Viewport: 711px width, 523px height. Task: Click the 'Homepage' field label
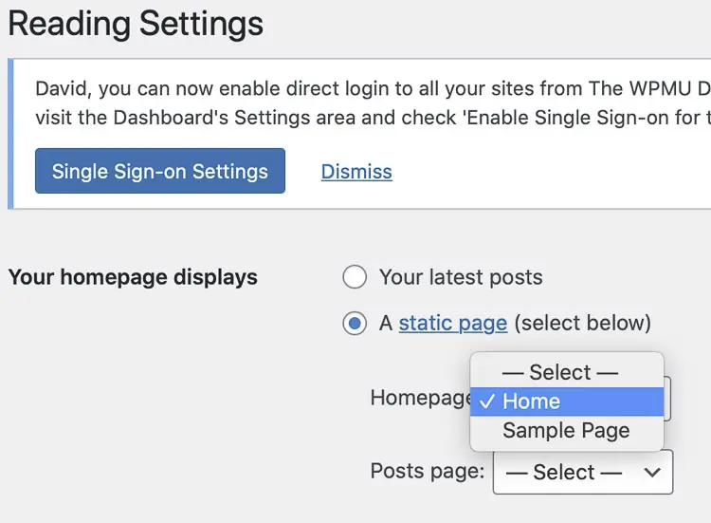click(x=419, y=398)
